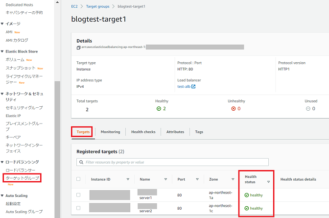Go to Target groups breadcrumb link

pos(98,6)
